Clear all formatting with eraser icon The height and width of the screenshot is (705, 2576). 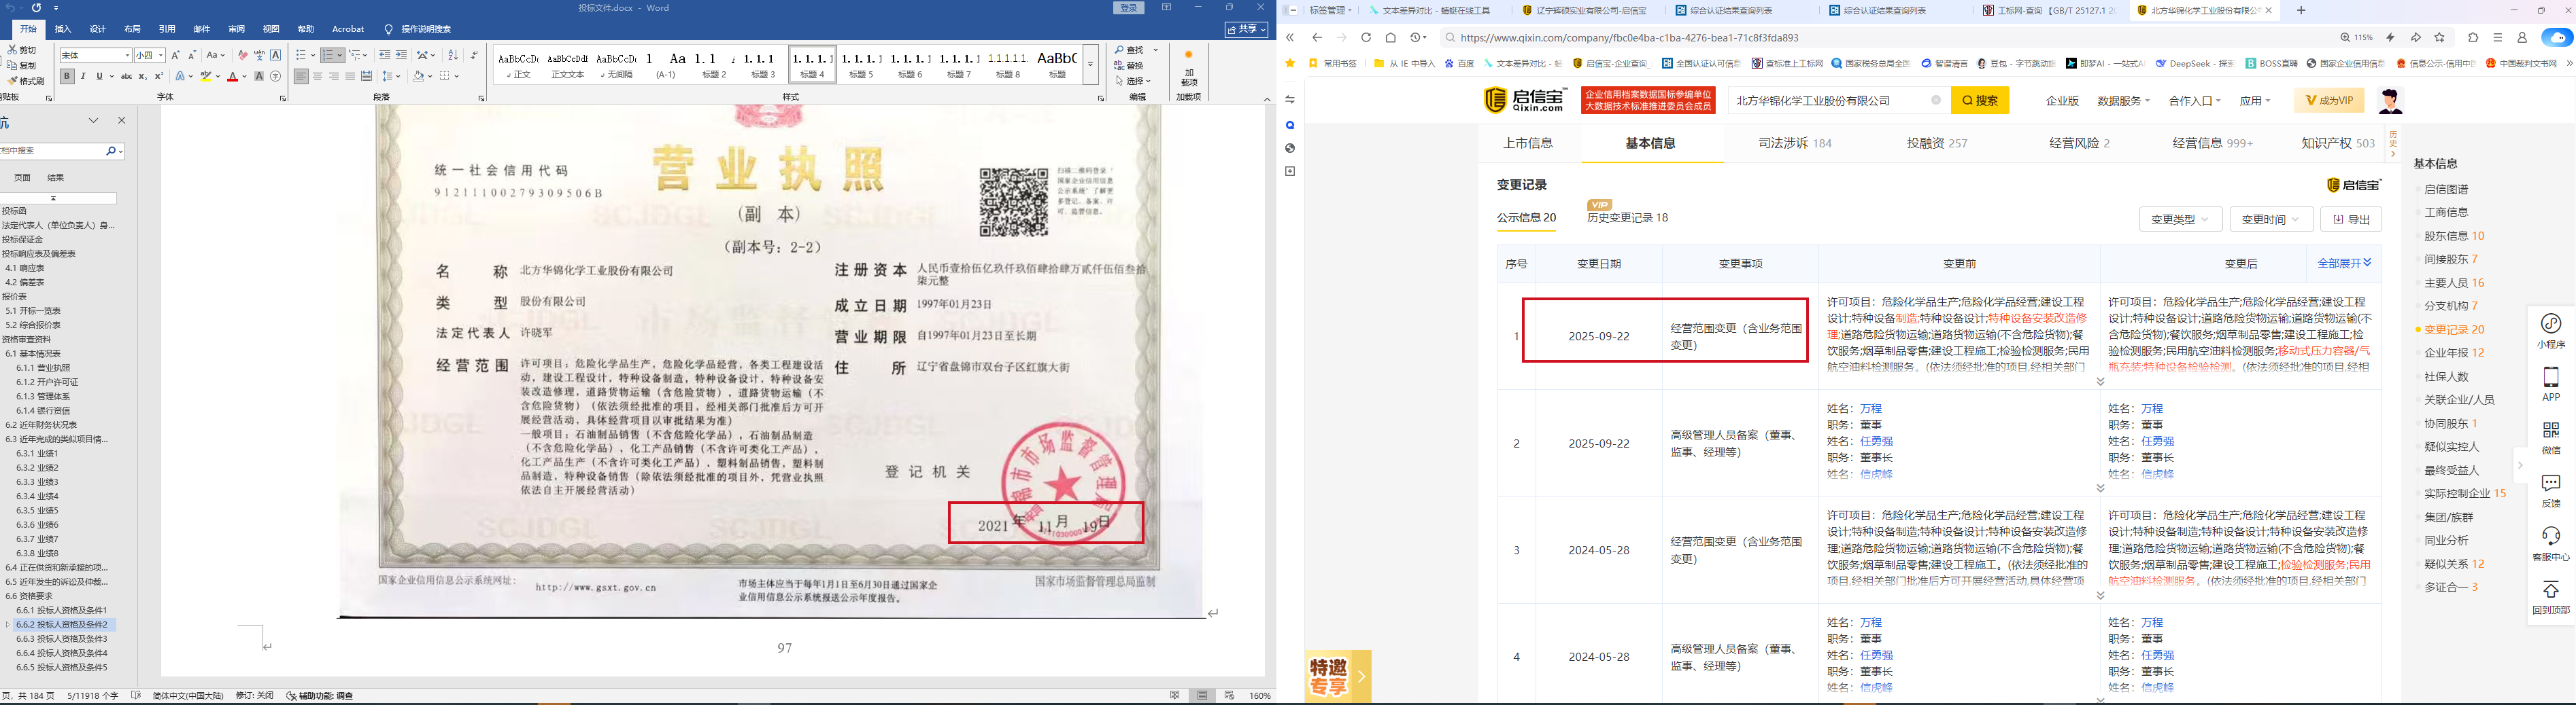243,55
